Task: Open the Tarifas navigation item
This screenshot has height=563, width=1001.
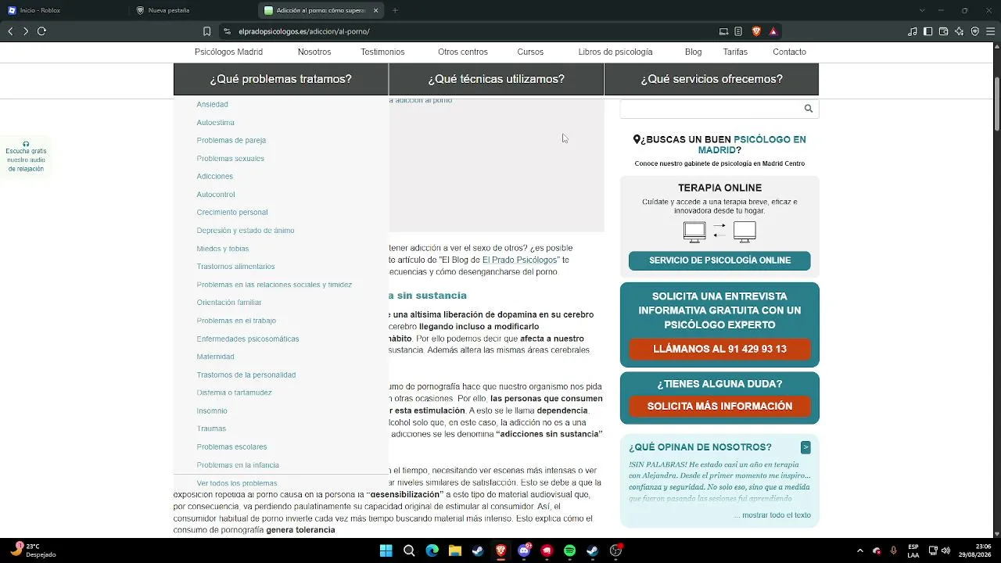Action: click(x=735, y=52)
